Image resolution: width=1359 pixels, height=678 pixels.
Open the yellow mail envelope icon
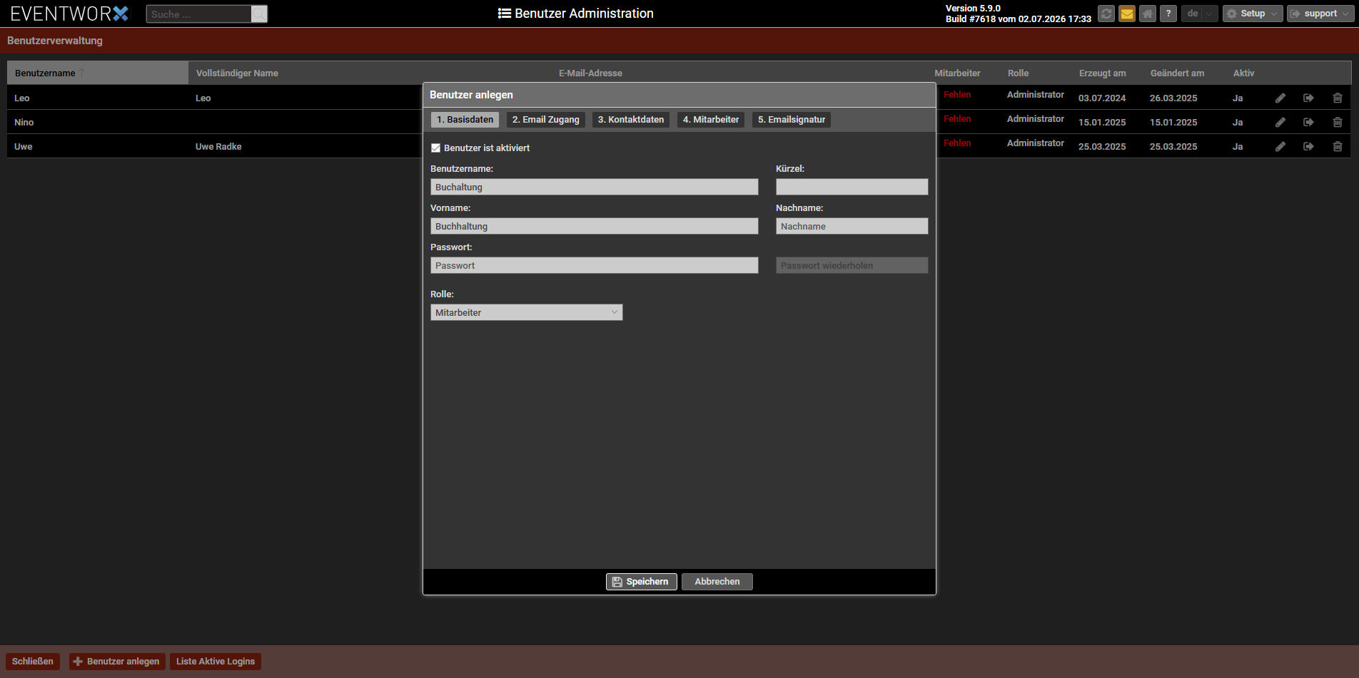[x=1127, y=14]
